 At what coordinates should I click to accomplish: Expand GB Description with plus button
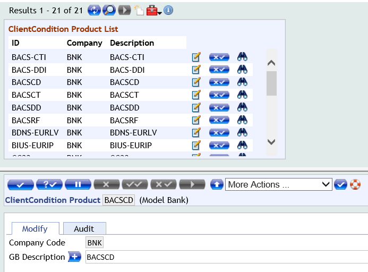[x=74, y=257]
